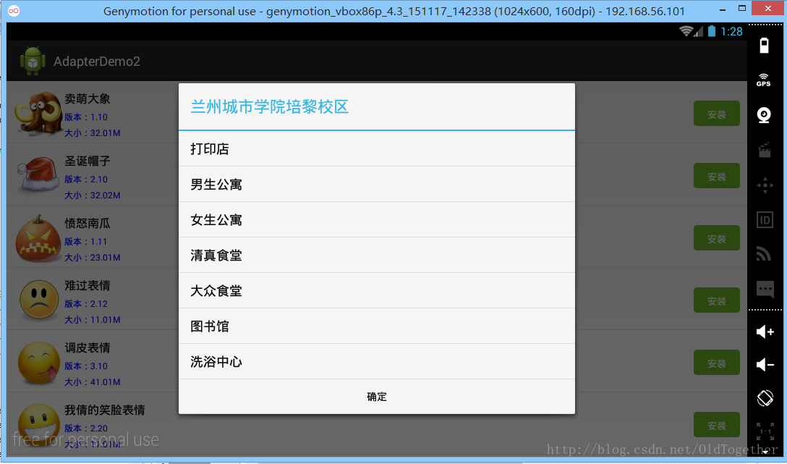Open the GPS widget in sidebar
This screenshot has height=464, width=787.
[x=764, y=80]
